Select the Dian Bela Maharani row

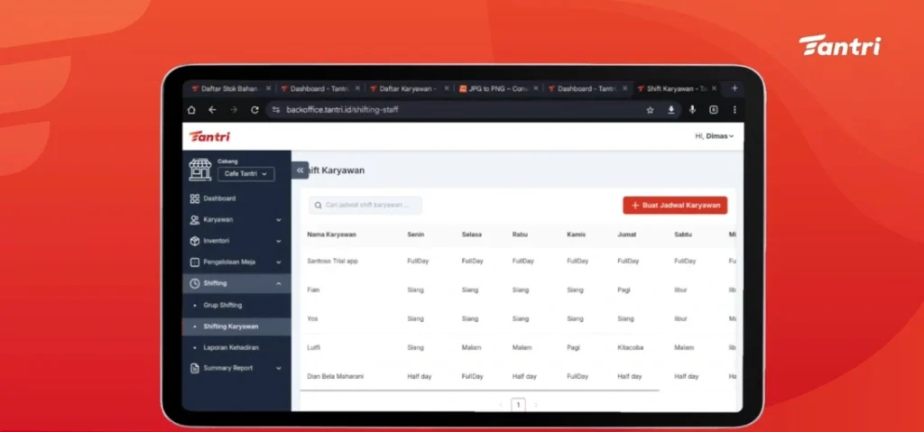(518, 376)
